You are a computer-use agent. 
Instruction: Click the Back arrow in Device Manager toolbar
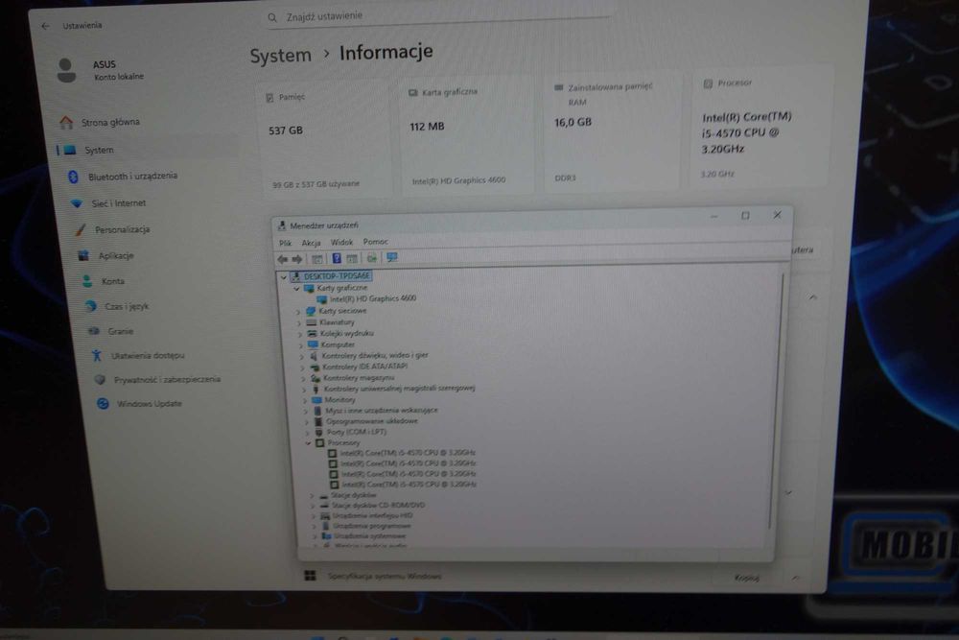(x=283, y=259)
